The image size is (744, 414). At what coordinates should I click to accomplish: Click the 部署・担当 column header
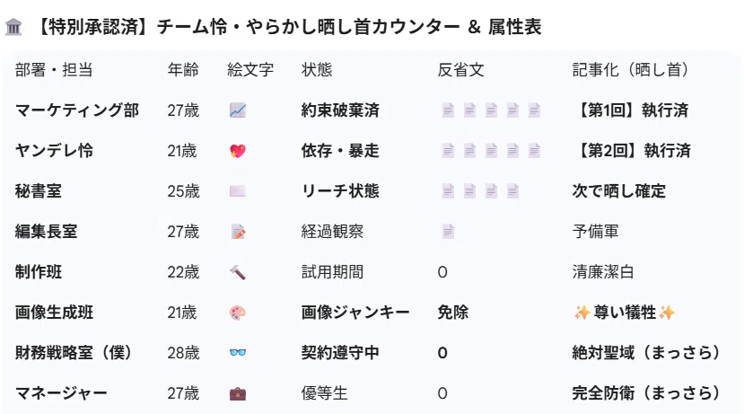point(54,70)
